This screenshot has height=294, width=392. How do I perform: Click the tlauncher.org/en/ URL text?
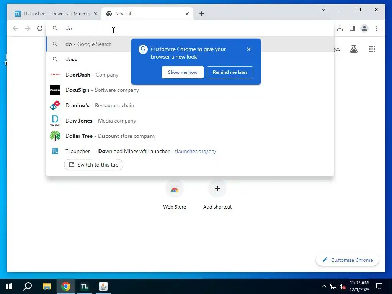[x=196, y=151]
